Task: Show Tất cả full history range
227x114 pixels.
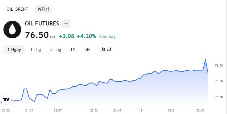Action: (x=105, y=49)
